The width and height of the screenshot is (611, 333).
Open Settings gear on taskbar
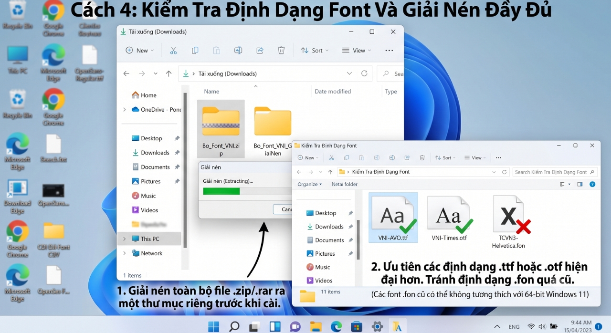(377, 326)
